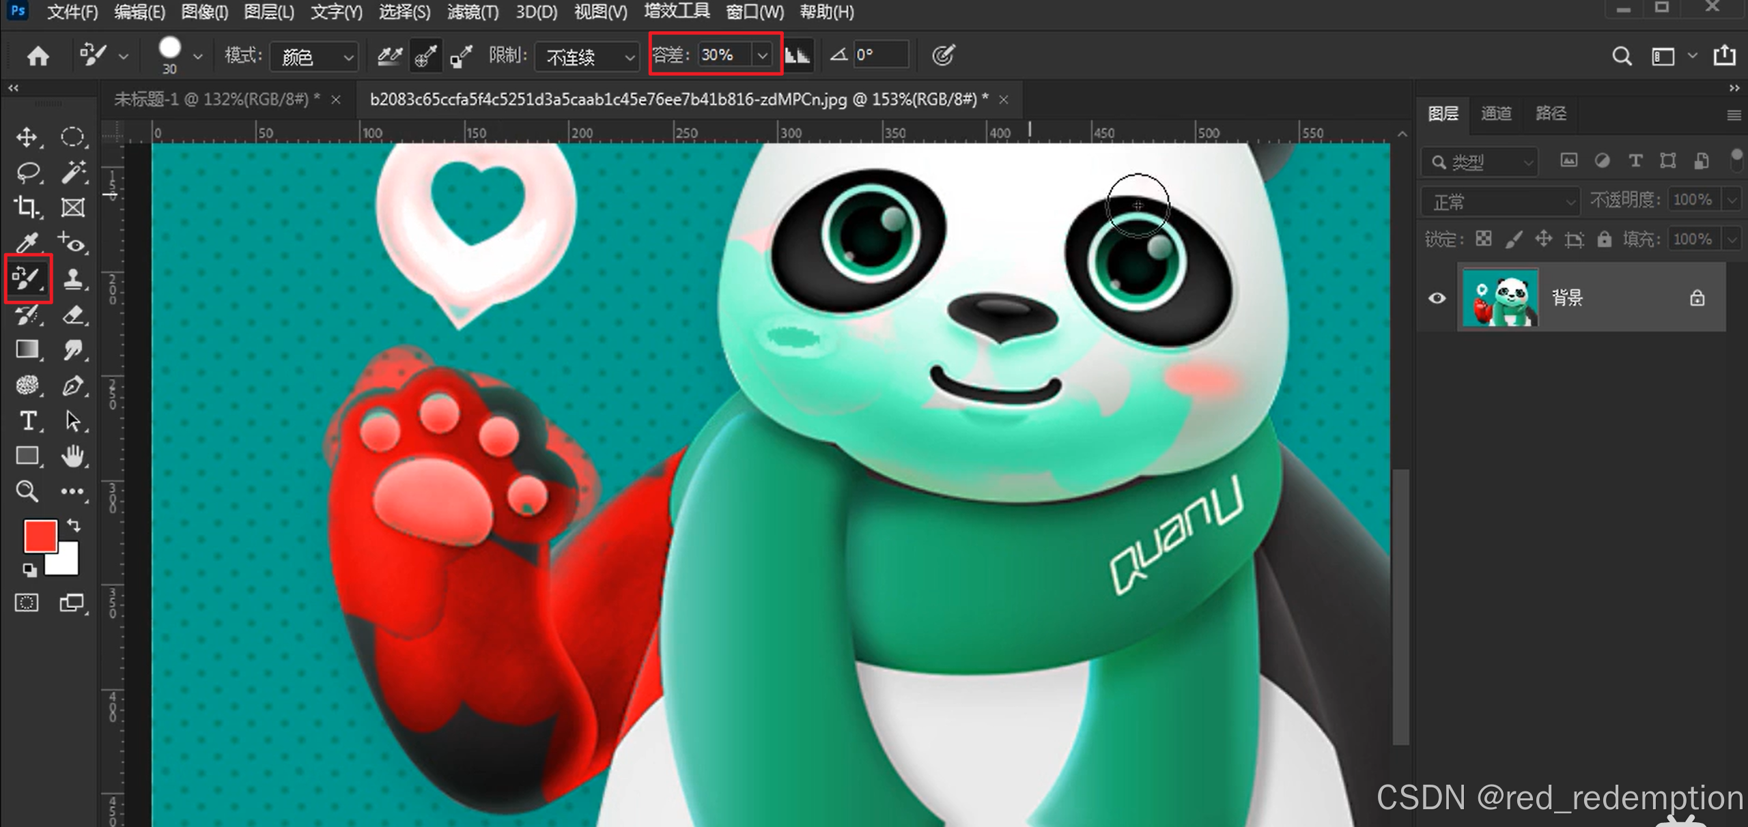The width and height of the screenshot is (1748, 827).
Task: Expand the 不透明度 opacity arrow
Action: pyautogui.click(x=1732, y=200)
